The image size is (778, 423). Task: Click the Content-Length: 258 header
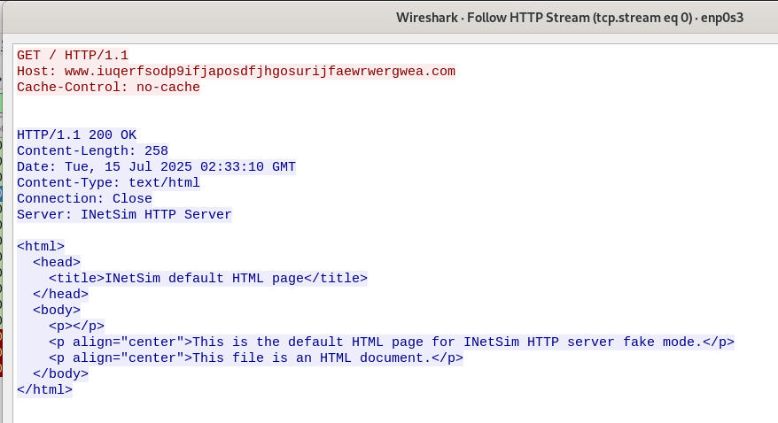click(92, 150)
